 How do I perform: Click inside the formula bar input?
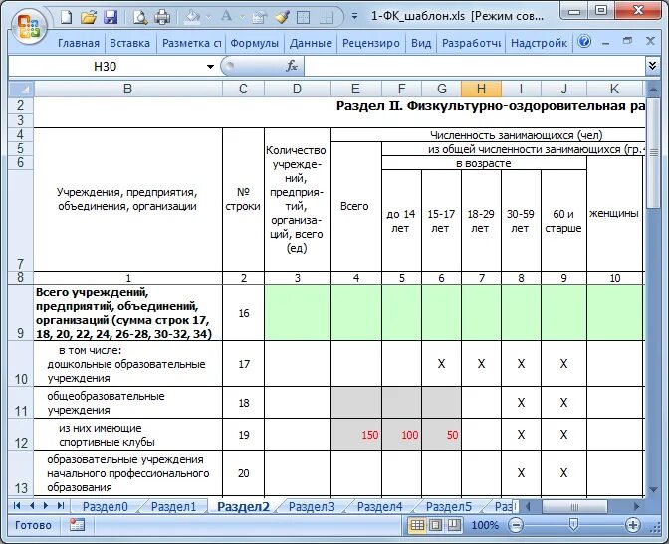pyautogui.click(x=475, y=66)
